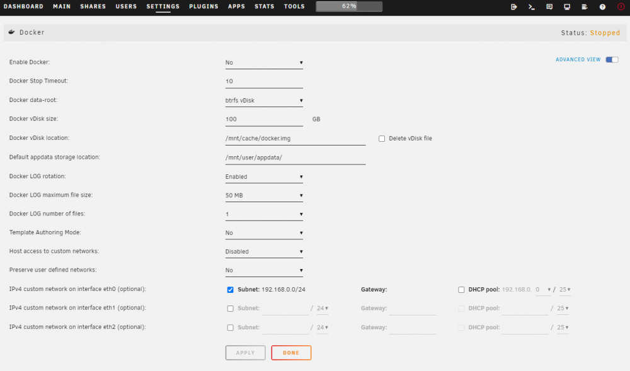Open the LOG number of files dropdown
The image size is (630, 371).
click(264, 214)
